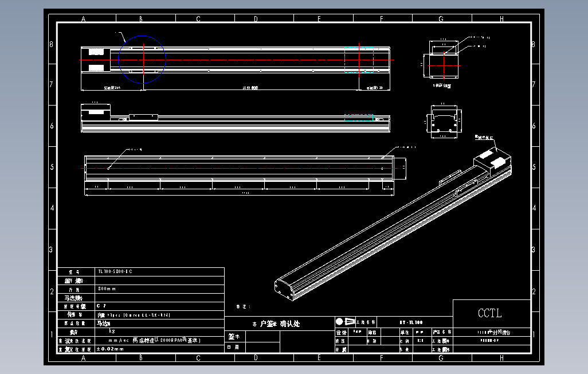This screenshot has height=374, width=588.
Task: Click the 客户签字确认处 heading
Action: point(276,324)
